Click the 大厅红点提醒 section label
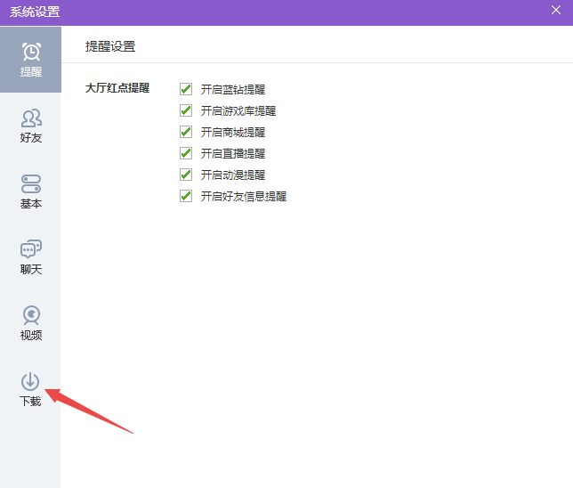This screenshot has width=573, height=488. click(117, 88)
